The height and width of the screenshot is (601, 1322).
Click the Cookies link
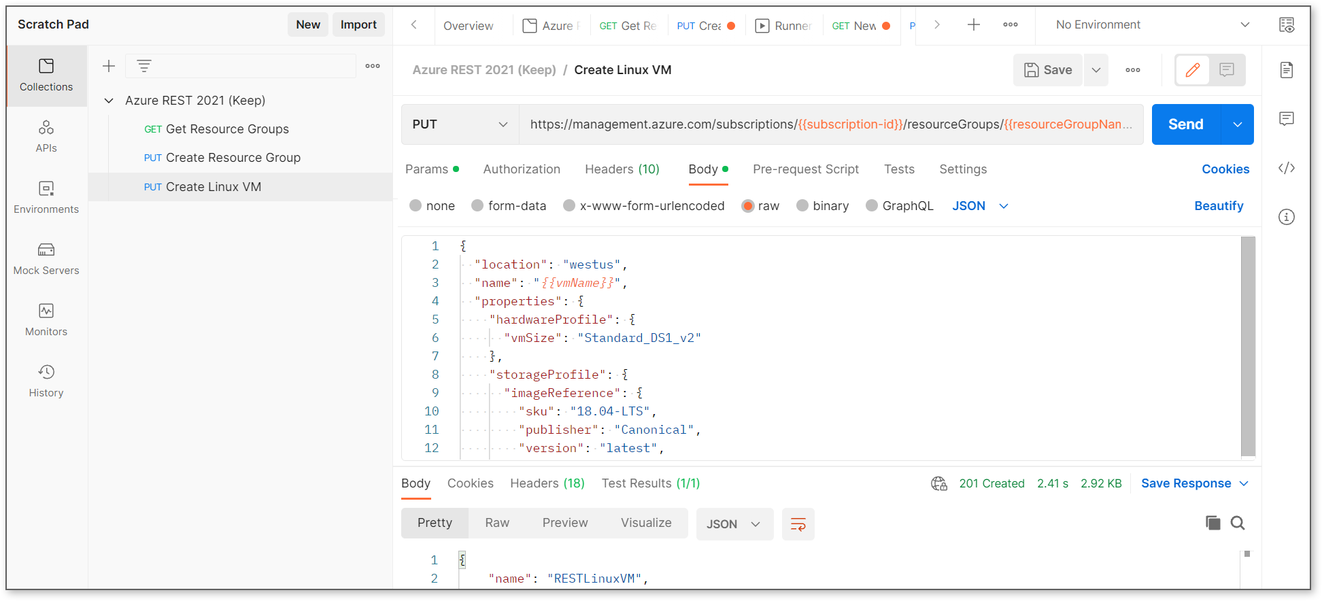(x=1225, y=169)
